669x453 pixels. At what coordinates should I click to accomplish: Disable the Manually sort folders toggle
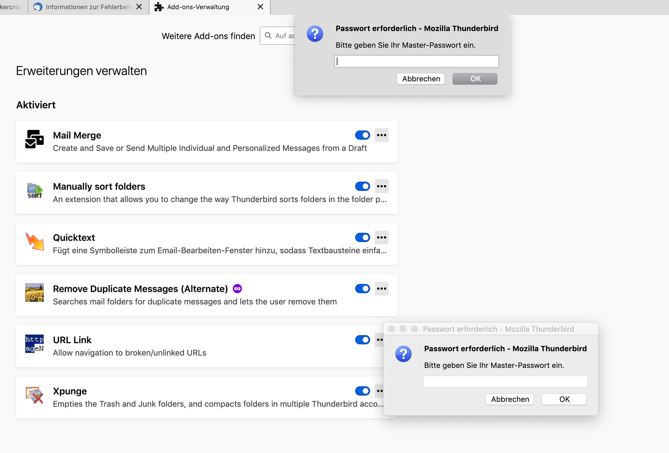pos(362,186)
